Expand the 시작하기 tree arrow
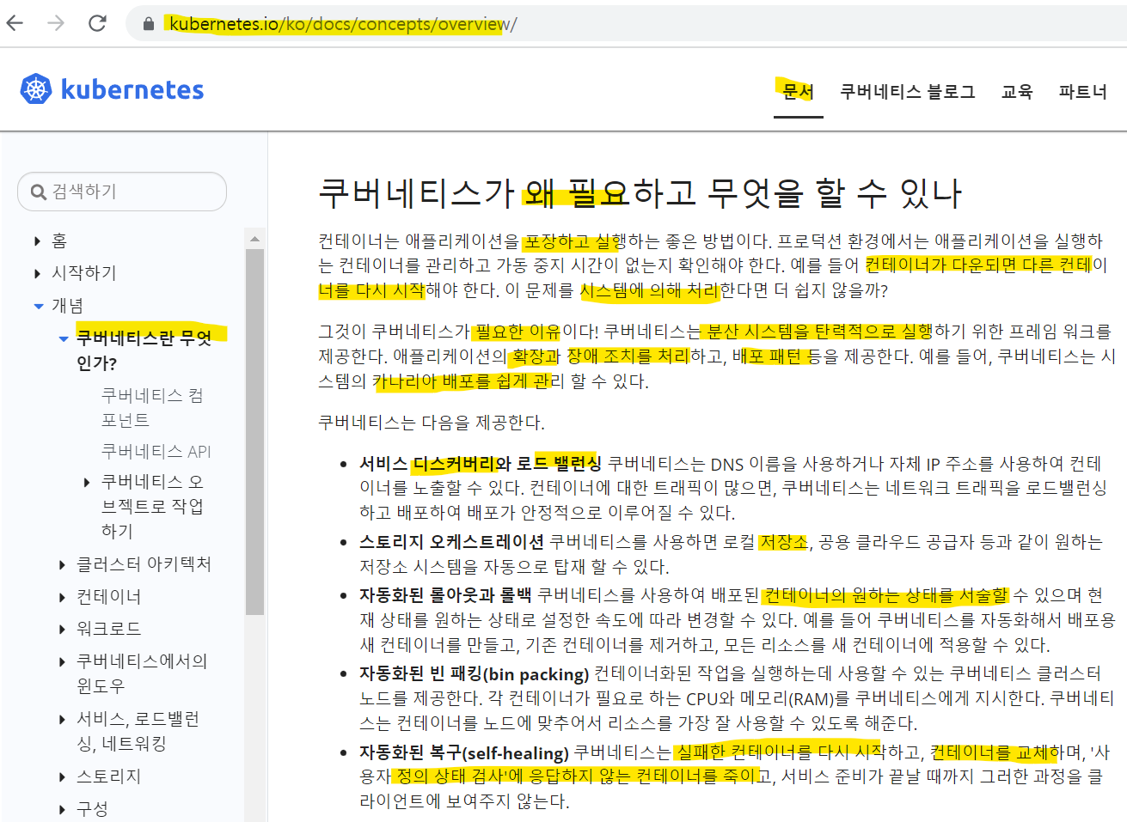 (37, 274)
